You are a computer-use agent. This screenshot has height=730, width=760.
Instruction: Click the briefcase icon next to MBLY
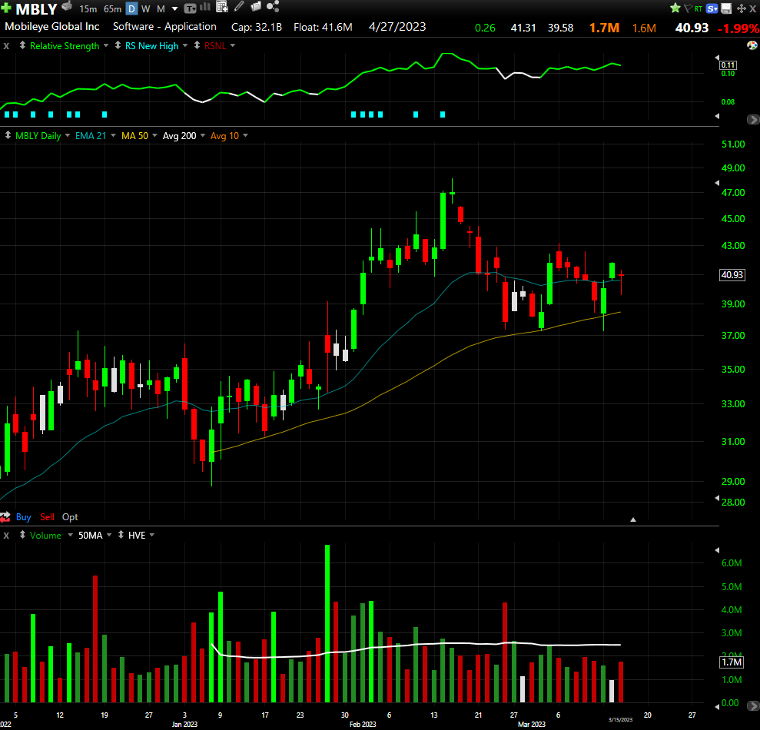click(67, 7)
